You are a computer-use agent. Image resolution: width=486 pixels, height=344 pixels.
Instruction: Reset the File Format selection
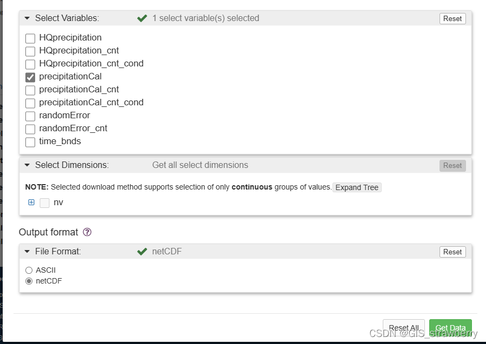452,252
